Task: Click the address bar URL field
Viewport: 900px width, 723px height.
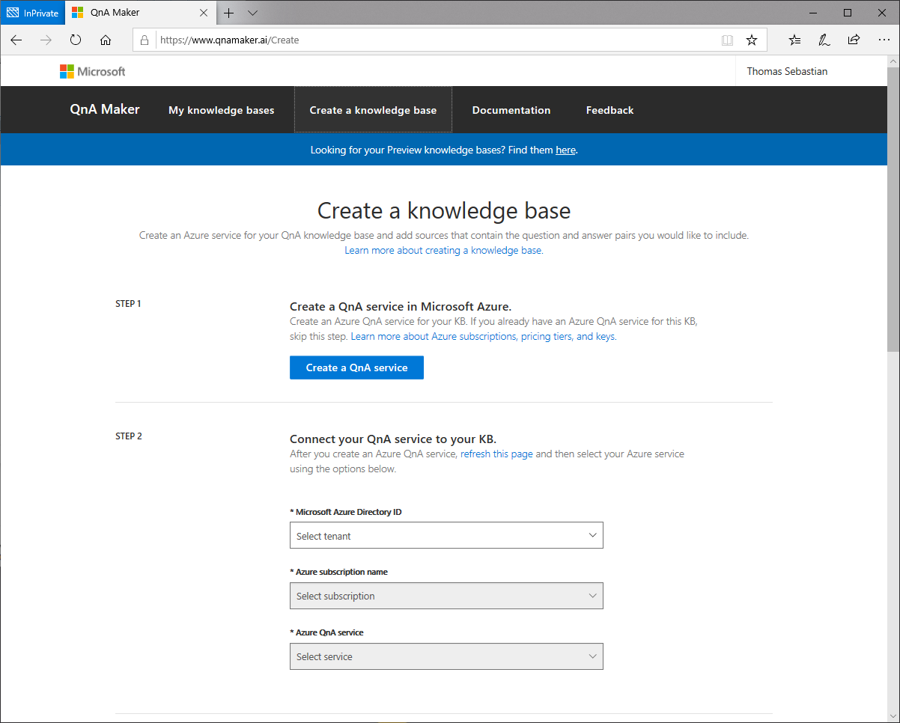Action: tap(434, 40)
